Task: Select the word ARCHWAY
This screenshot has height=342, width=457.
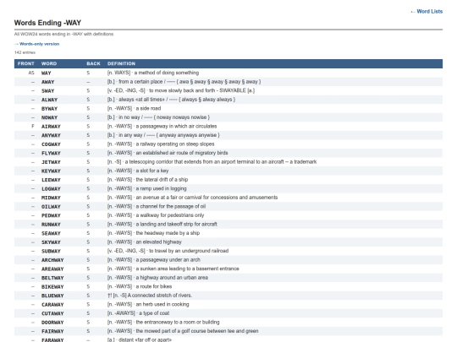Action: (52, 260)
